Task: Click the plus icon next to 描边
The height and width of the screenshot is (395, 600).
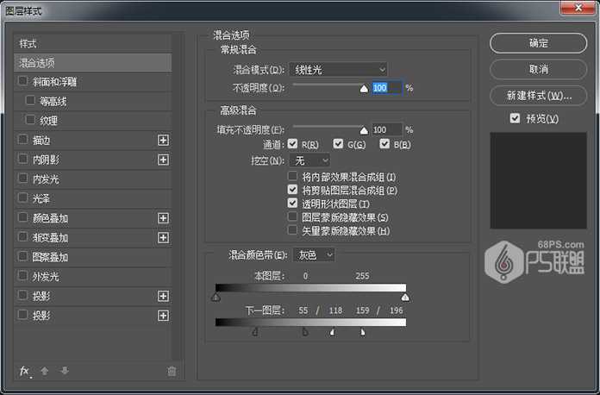Action: 163,140
